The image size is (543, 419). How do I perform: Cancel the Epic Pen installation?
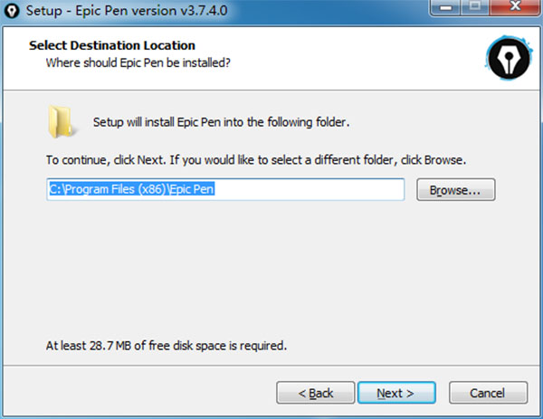coord(488,393)
